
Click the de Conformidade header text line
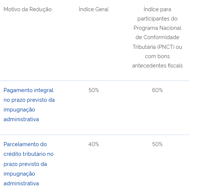coord(157,37)
